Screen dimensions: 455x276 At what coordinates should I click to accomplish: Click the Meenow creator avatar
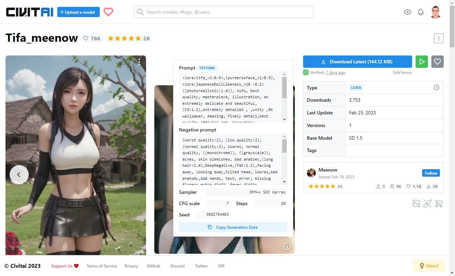click(311, 173)
